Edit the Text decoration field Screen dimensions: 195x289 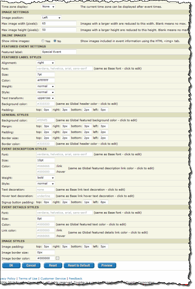pos(46,190)
